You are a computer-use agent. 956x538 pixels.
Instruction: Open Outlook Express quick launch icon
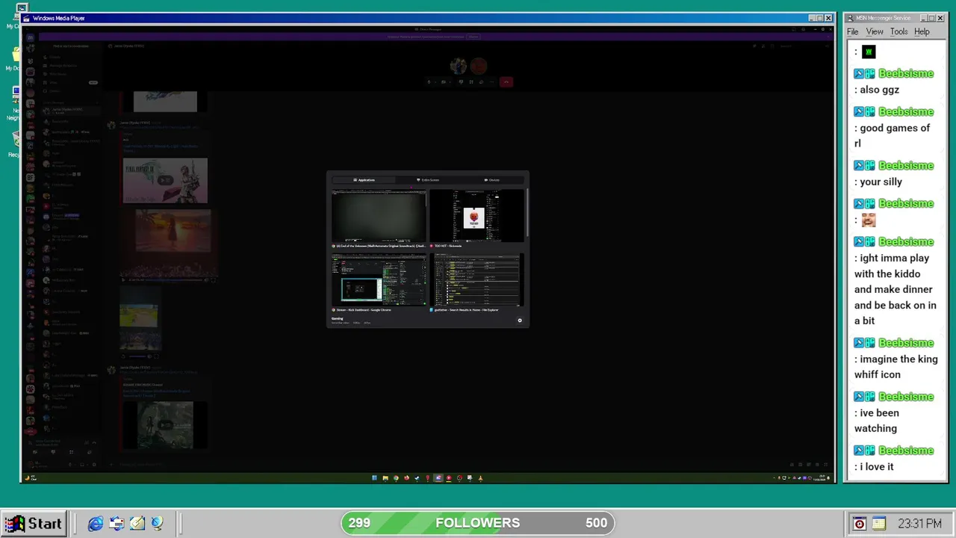(x=117, y=524)
